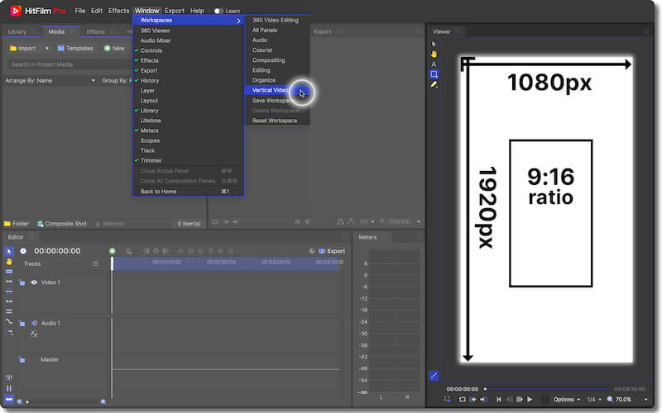Click the Viewer playback scrub bar
The width and height of the screenshot is (662, 413).
[x=547, y=389]
